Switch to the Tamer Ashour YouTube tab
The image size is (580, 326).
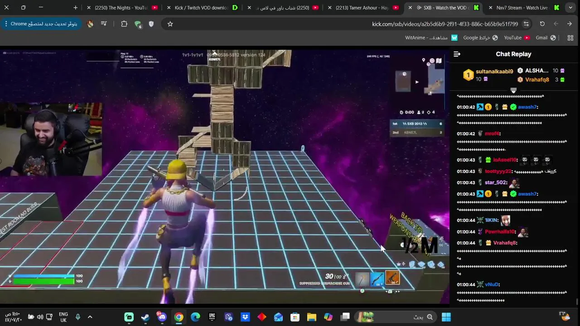[362, 8]
